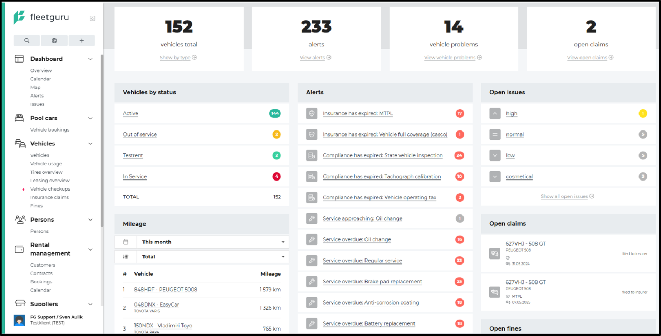Click the sidebar vertical scrollbar
661x336 pixels.
click(102, 141)
